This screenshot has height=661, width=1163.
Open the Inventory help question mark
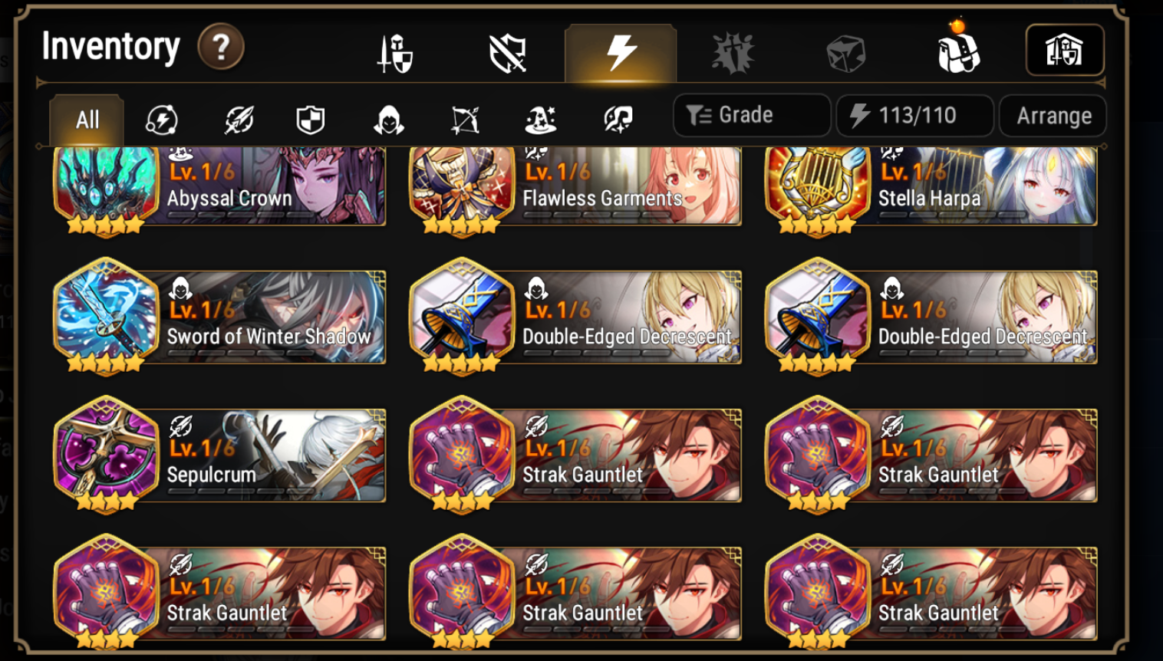pyautogui.click(x=221, y=48)
